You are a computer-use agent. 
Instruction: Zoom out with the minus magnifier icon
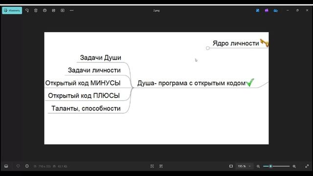258,166
